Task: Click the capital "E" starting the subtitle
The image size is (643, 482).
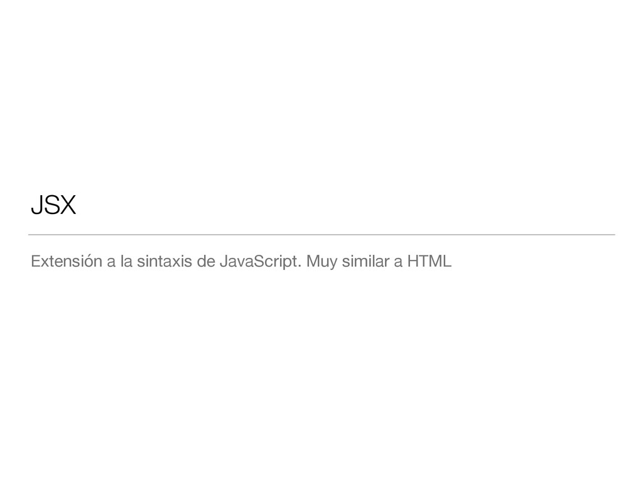Action: point(36,261)
